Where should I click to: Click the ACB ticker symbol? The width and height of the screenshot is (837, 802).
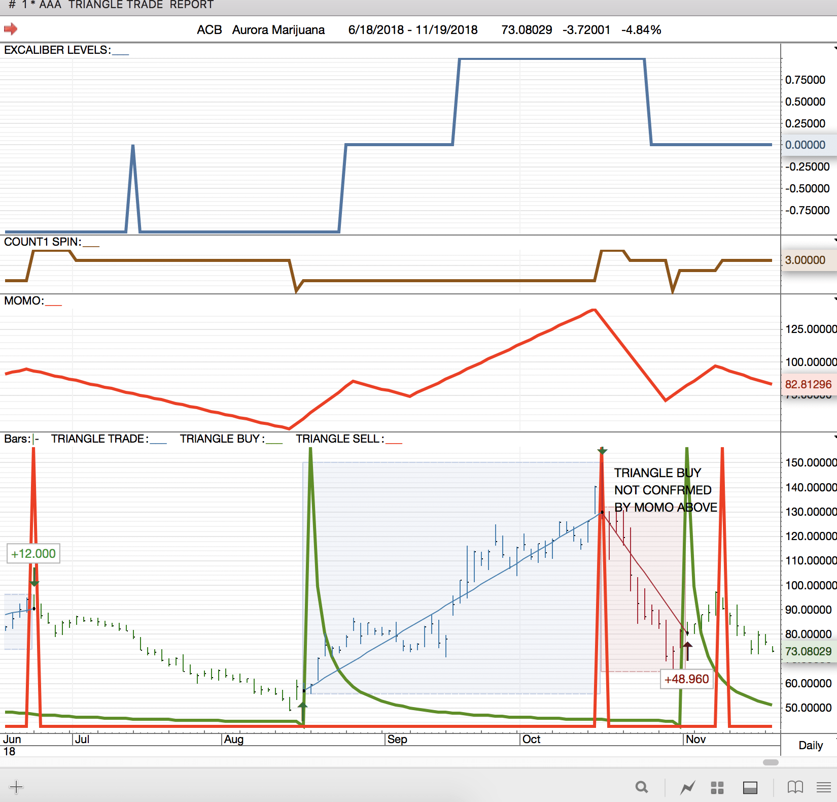(x=209, y=30)
